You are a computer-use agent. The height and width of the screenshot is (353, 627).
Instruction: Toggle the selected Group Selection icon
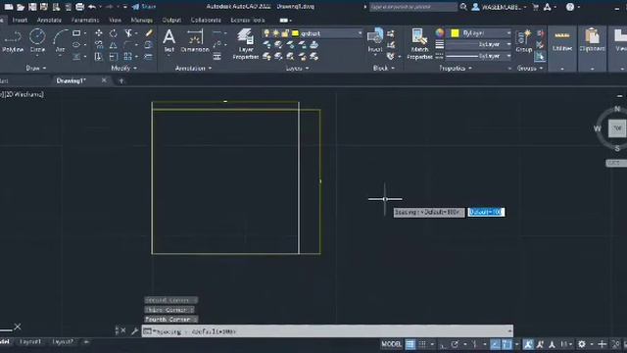(540, 57)
